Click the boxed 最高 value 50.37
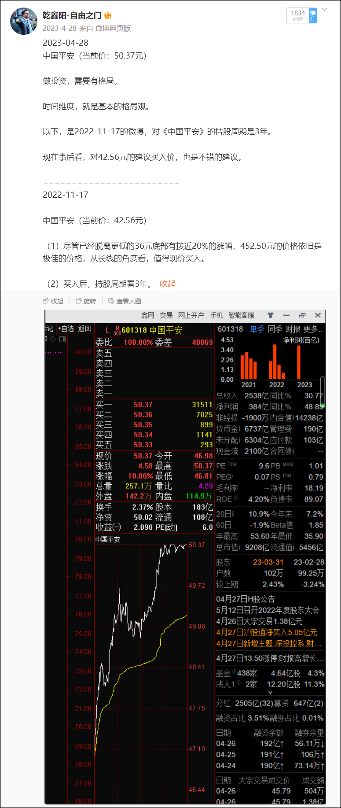341x808 pixels. click(x=203, y=466)
